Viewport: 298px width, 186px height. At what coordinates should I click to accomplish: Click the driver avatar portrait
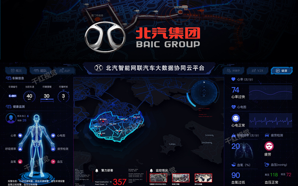[11, 119]
